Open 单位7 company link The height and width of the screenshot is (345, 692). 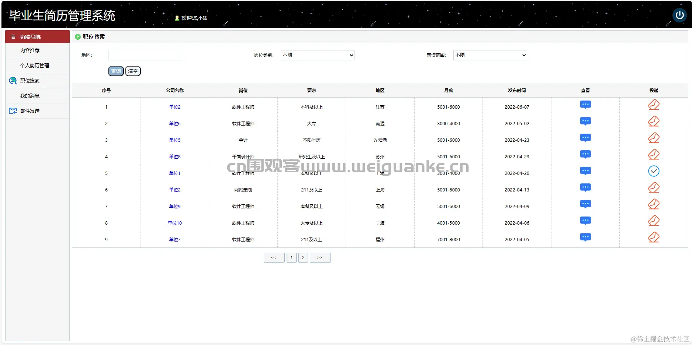(175, 240)
